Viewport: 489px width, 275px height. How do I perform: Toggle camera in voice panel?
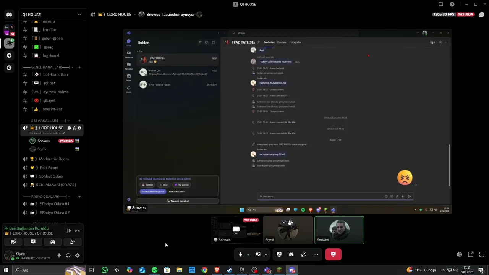click(x=13, y=242)
